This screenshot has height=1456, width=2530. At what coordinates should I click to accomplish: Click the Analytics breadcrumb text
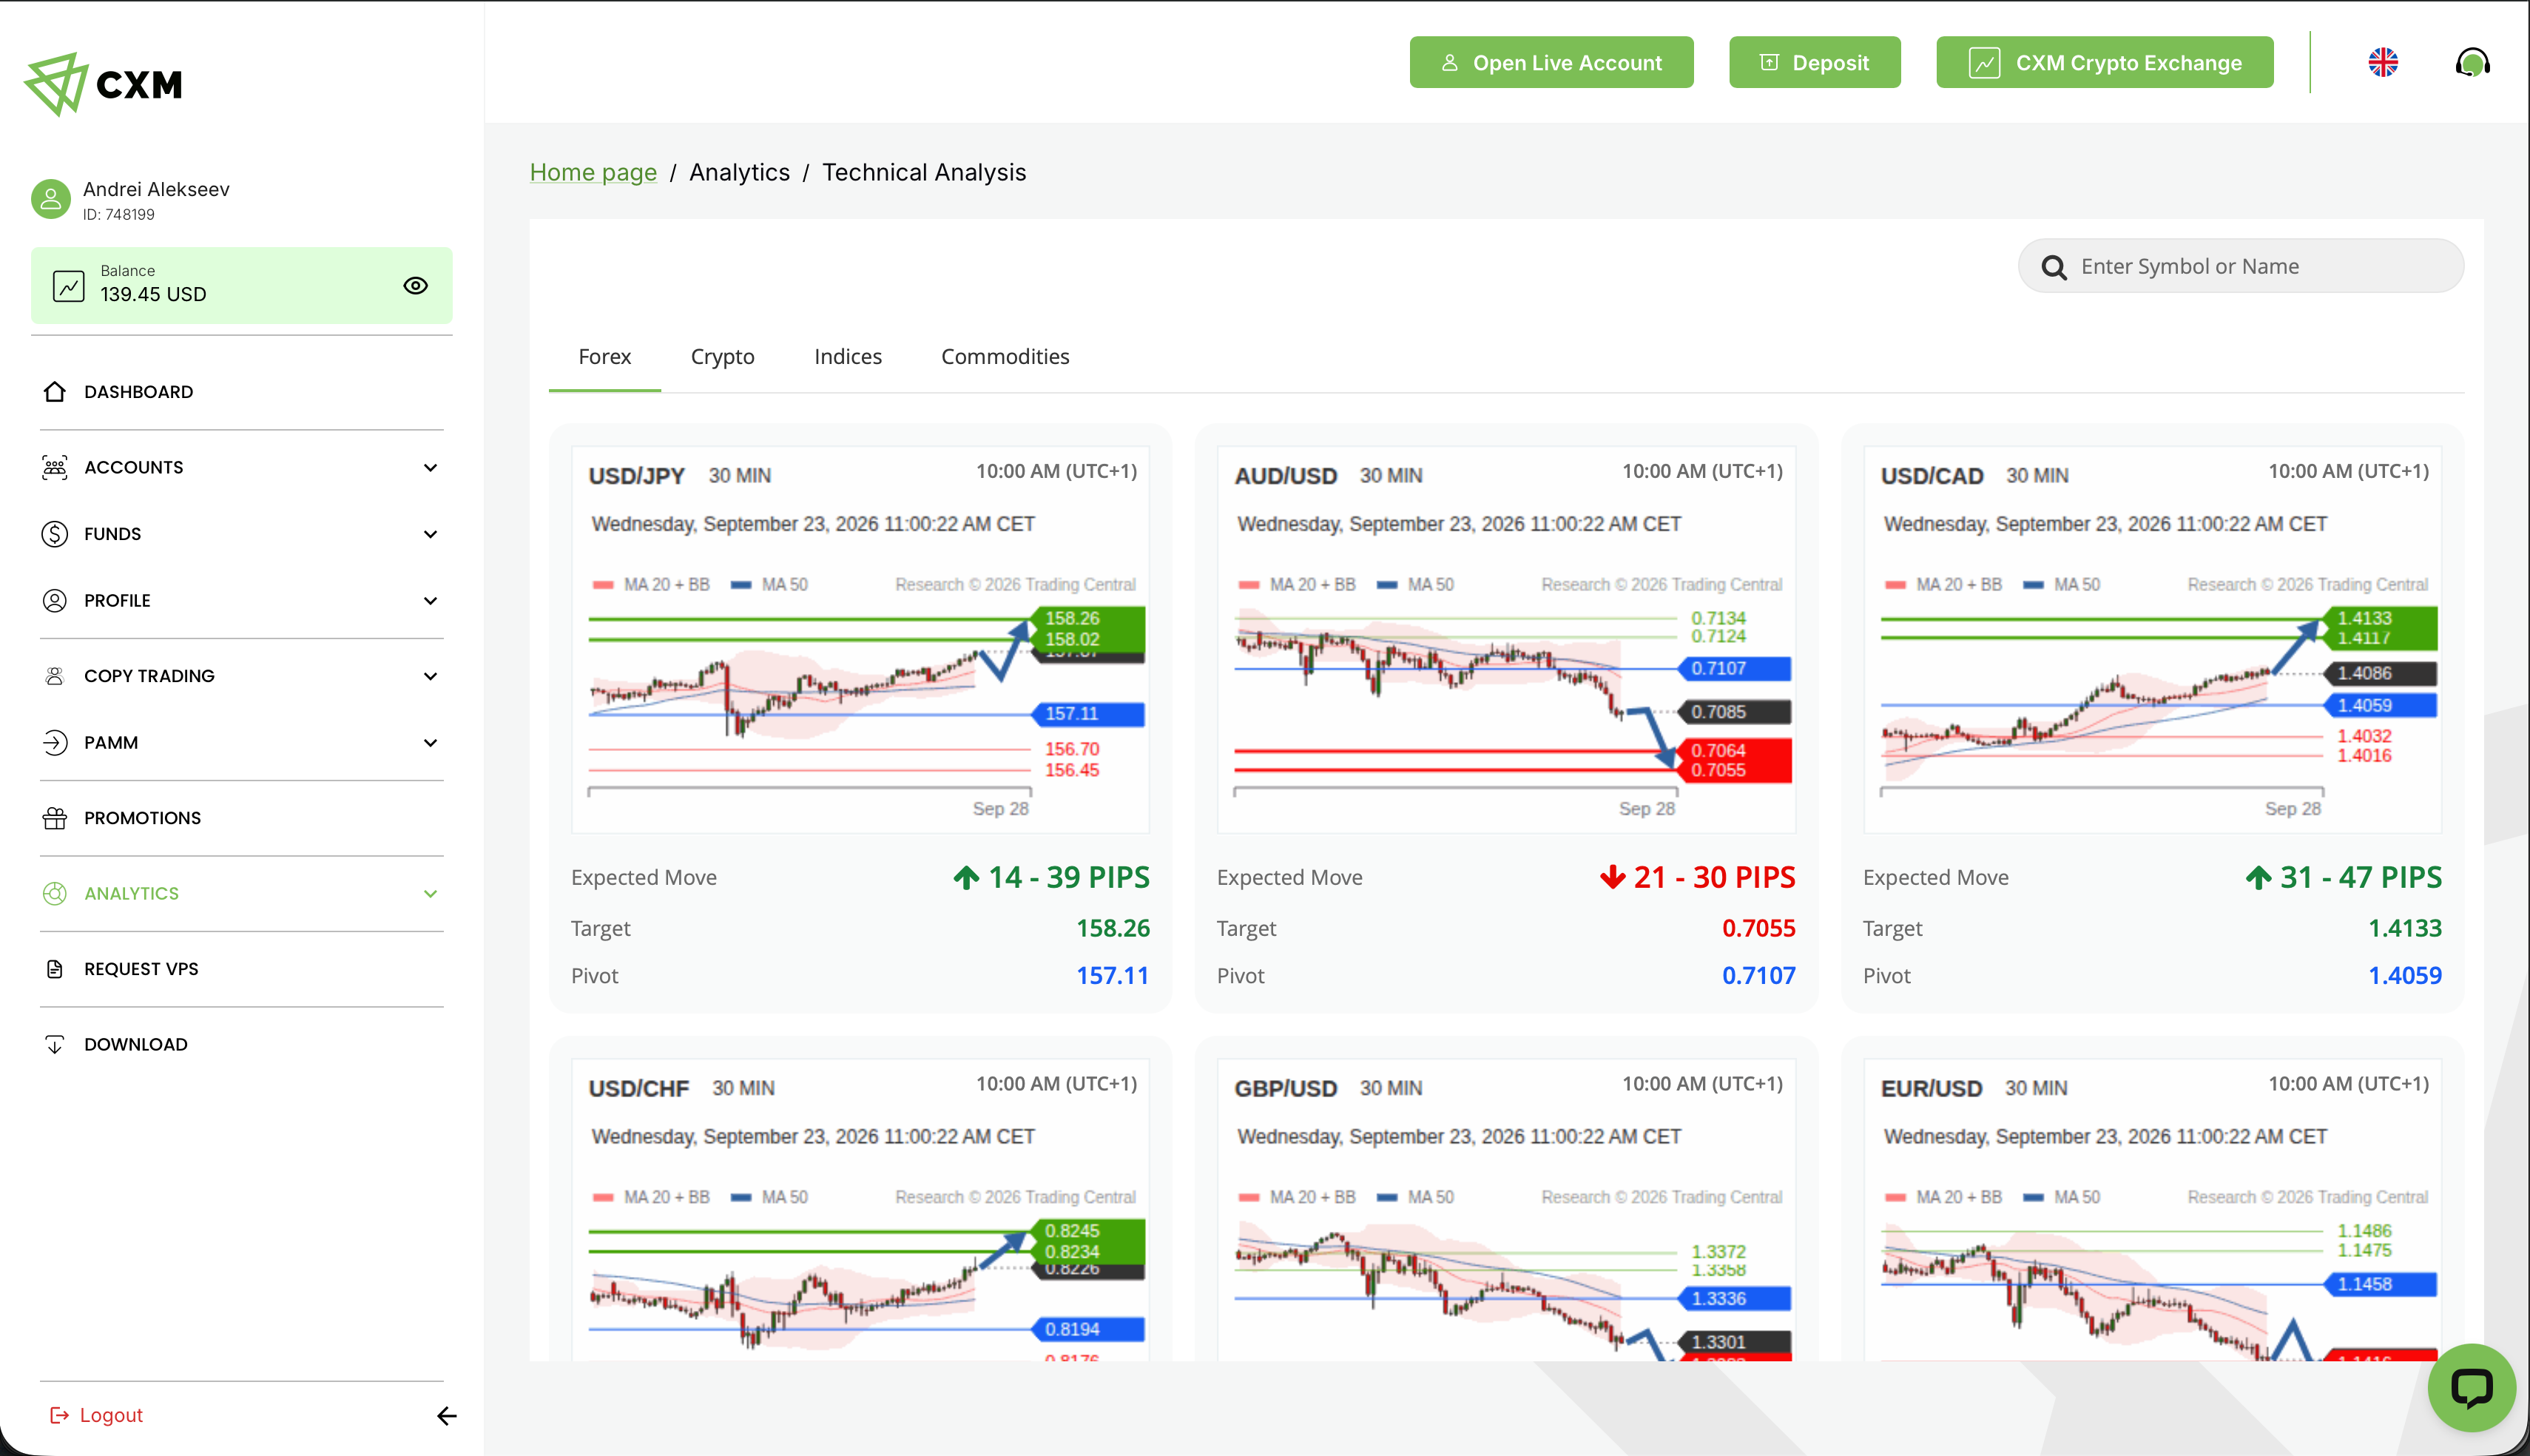(740, 173)
